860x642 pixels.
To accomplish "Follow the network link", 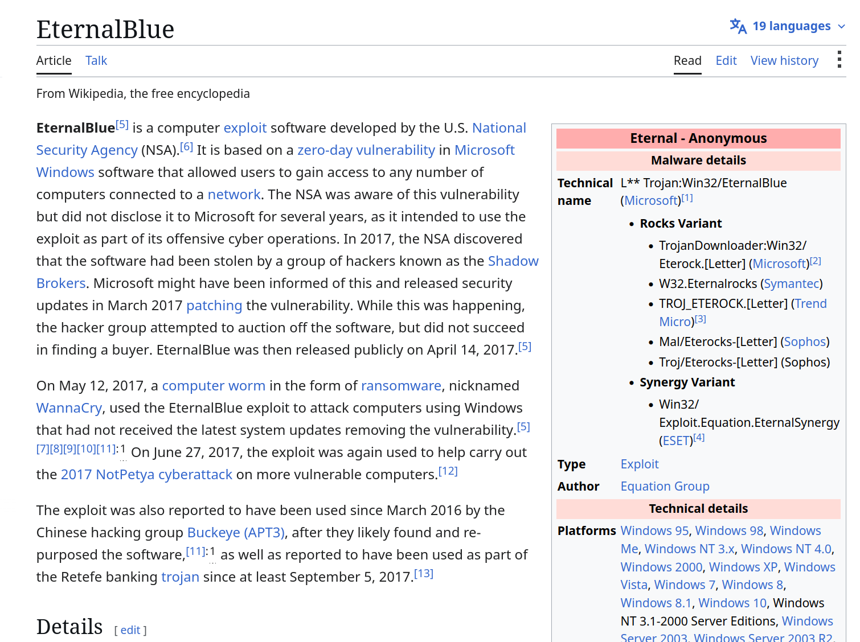I will 234,194.
